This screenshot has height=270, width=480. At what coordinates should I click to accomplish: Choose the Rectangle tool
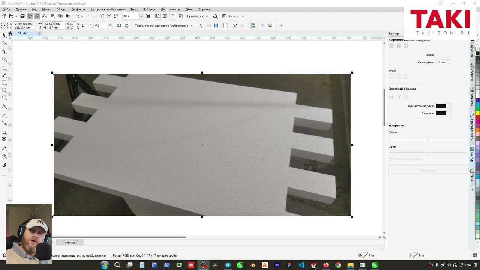tap(4, 83)
